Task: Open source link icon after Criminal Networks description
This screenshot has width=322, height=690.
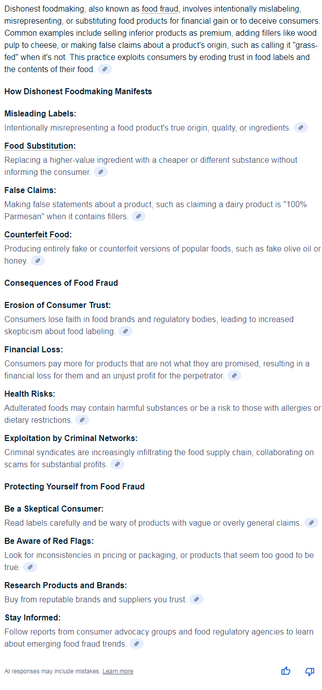Action: point(117,465)
